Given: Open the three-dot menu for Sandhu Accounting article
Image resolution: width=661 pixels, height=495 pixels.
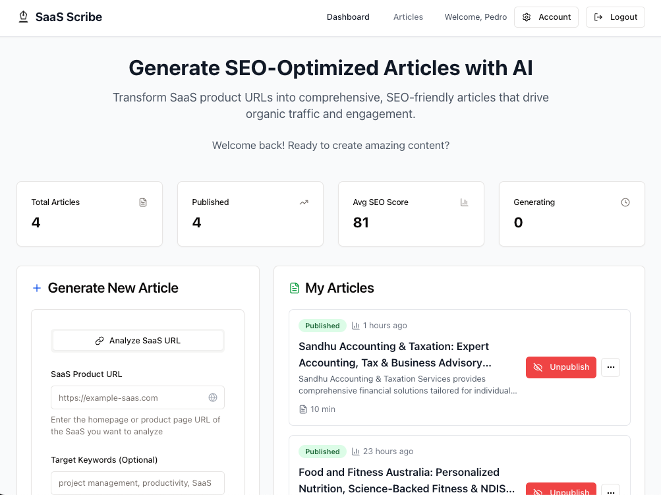Looking at the screenshot, I should pos(611,367).
